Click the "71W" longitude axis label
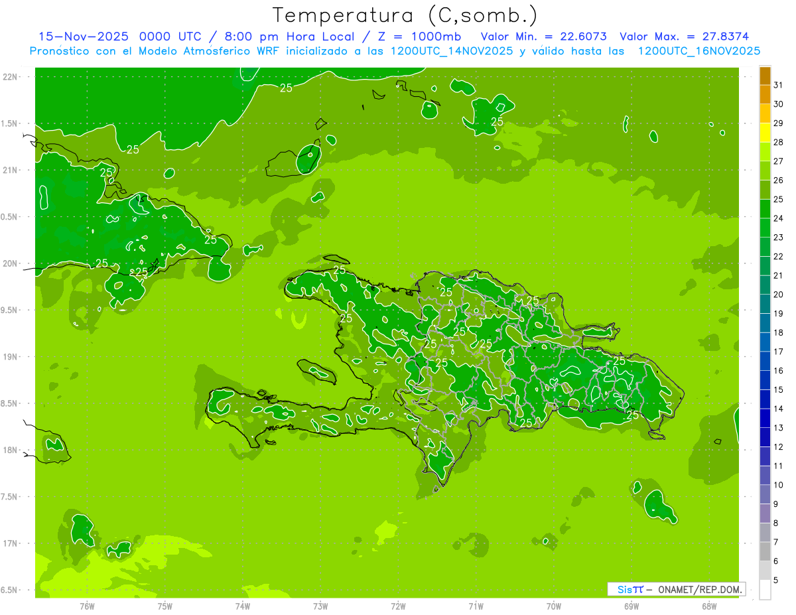Viewport: 796px width, 615px height. (476, 606)
